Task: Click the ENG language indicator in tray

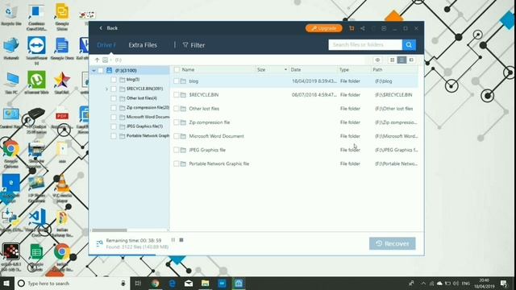Action: click(x=466, y=283)
